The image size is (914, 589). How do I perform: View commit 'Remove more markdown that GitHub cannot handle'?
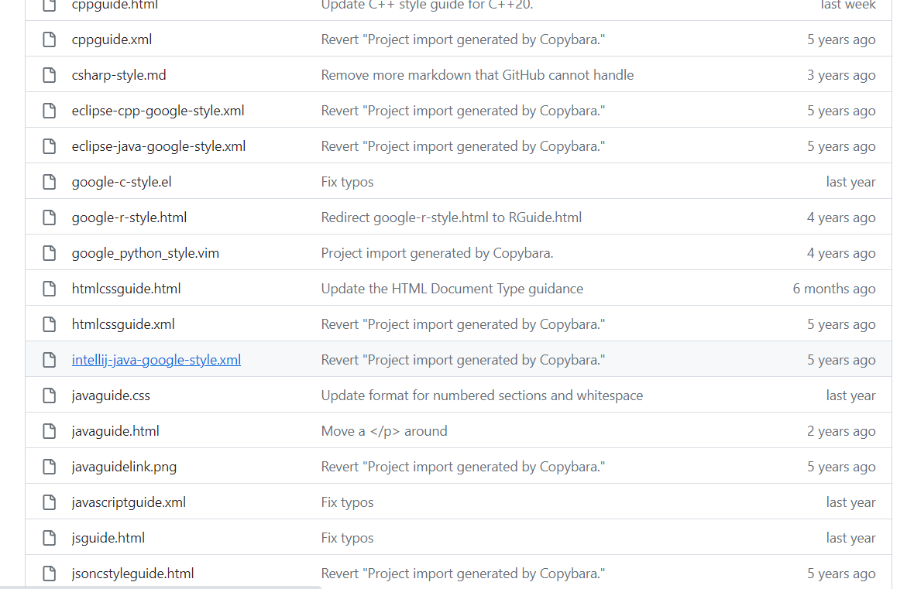477,75
